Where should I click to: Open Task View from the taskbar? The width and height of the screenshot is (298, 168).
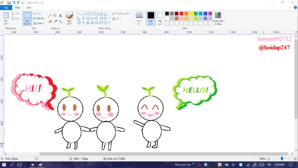[x=19, y=165]
